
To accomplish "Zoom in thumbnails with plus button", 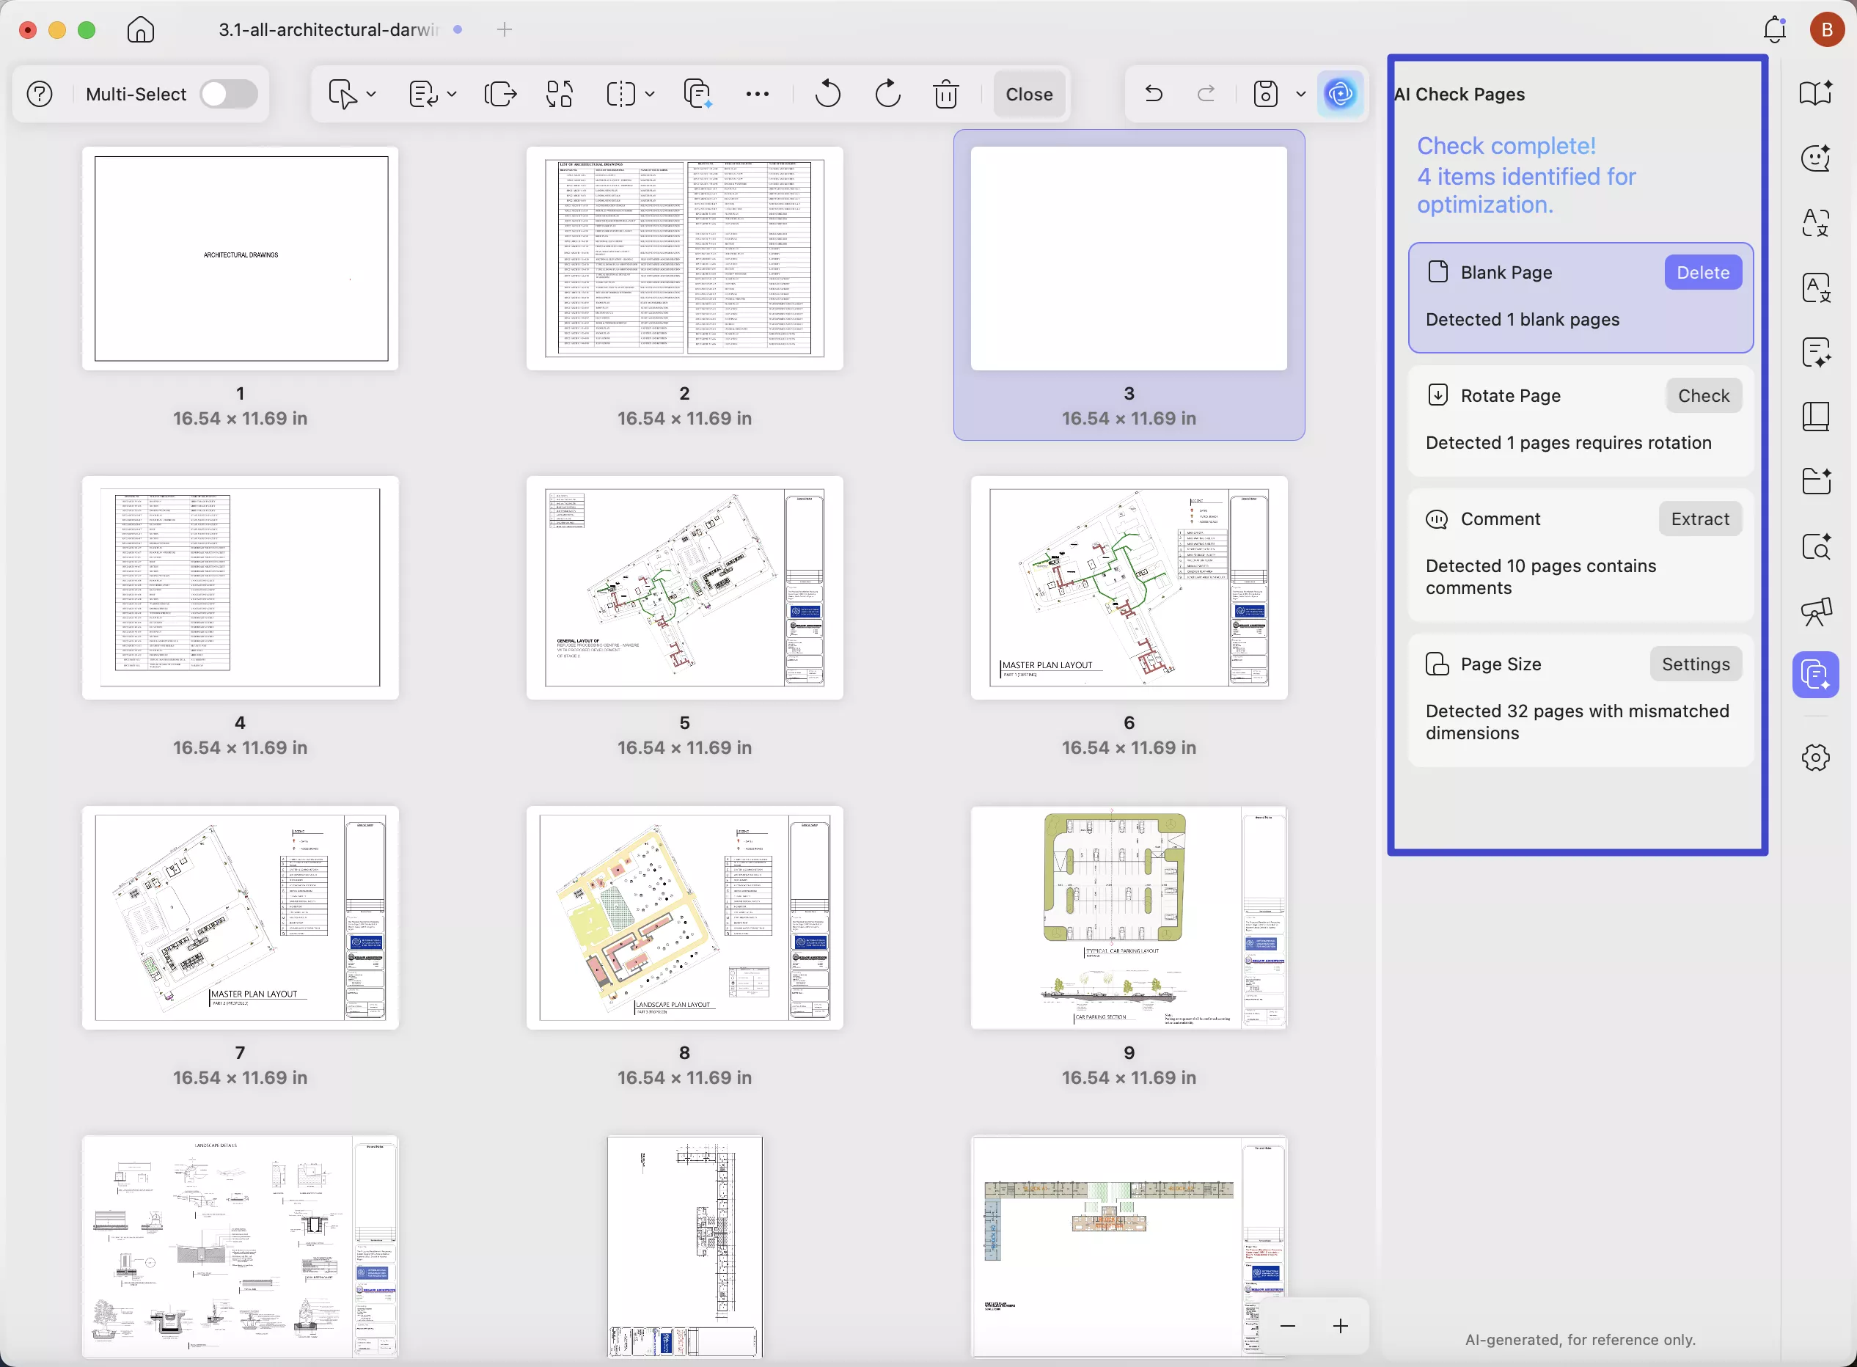I will click(x=1341, y=1326).
